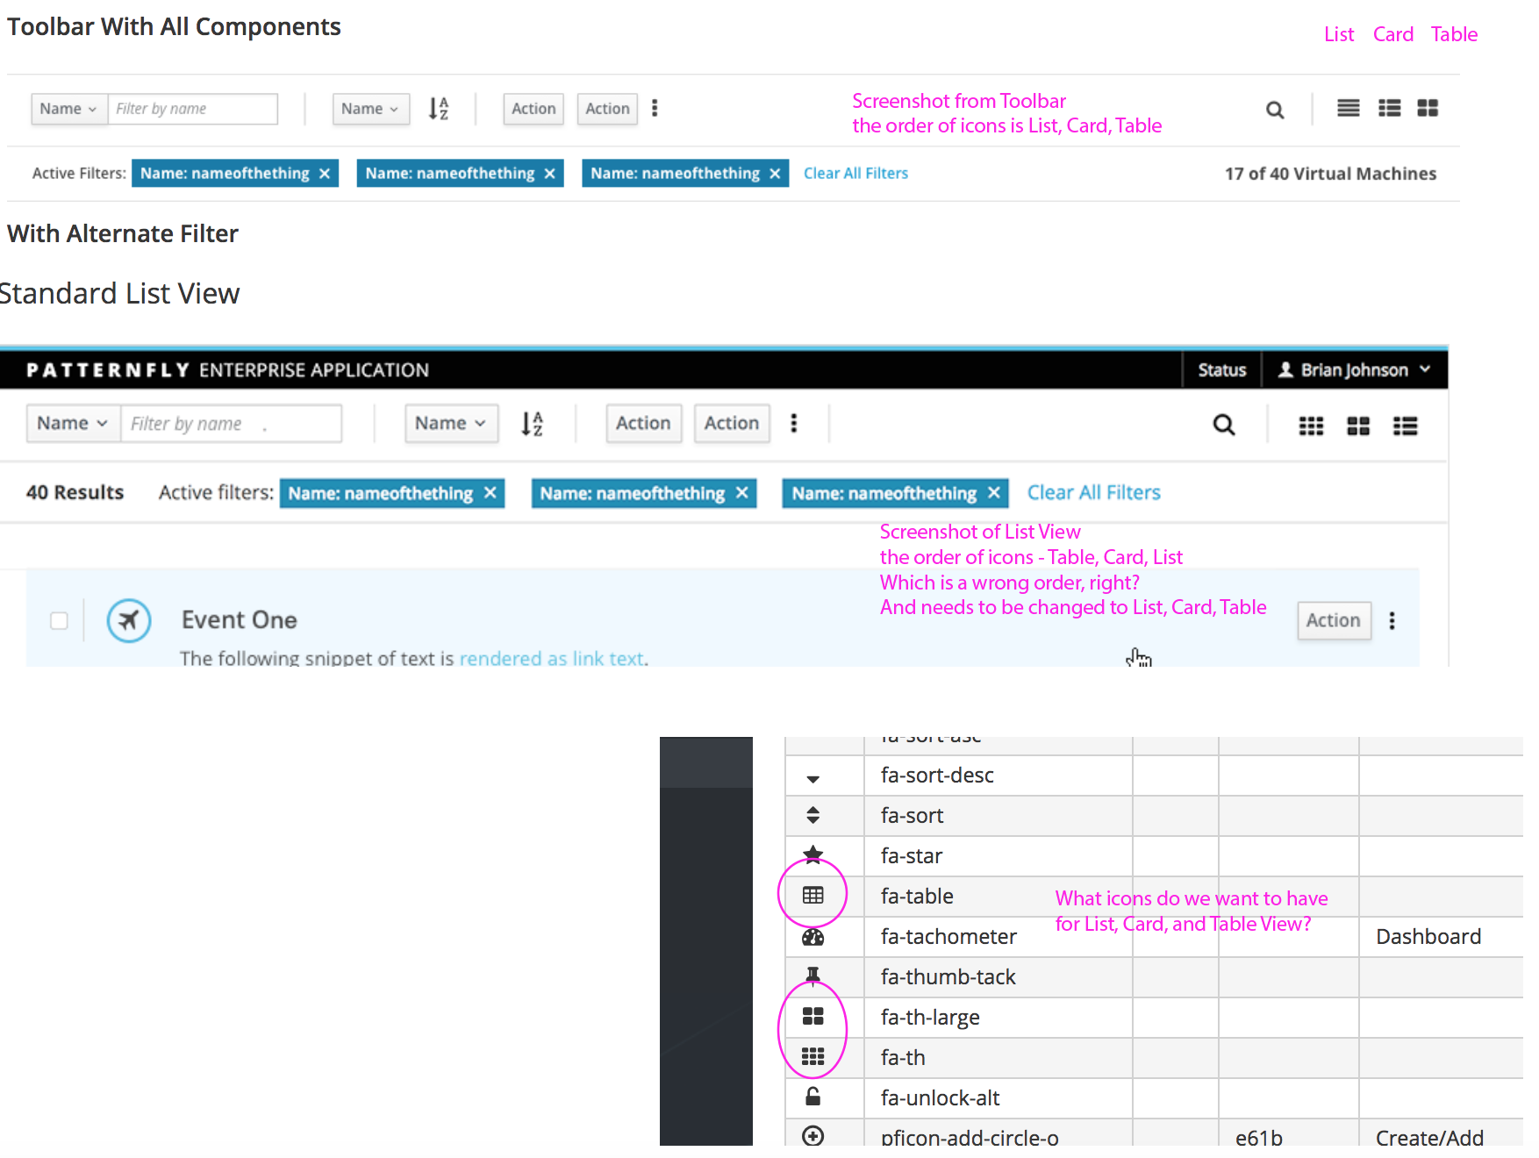Tick the Event One row checkbox
The image size is (1539, 1158).
pos(59,621)
